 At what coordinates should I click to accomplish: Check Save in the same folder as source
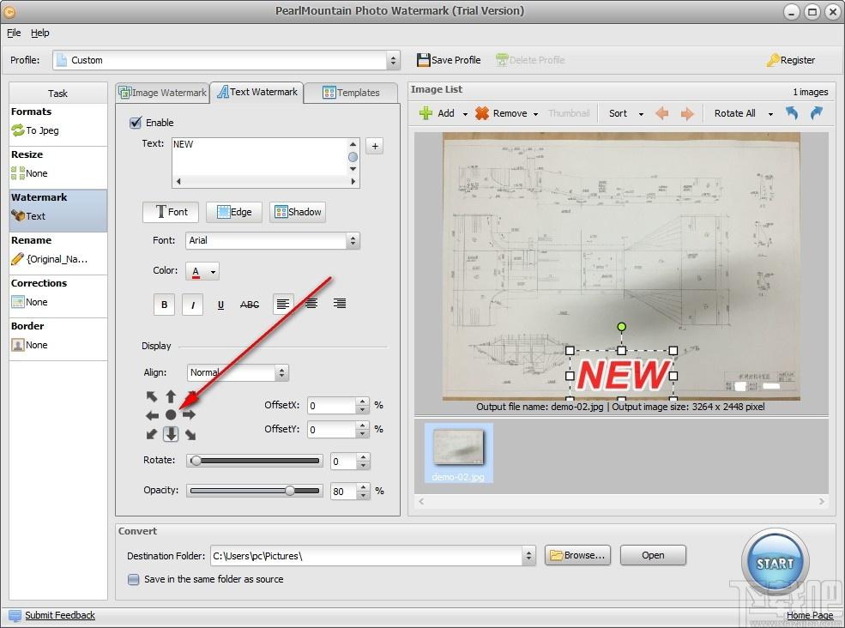(133, 579)
